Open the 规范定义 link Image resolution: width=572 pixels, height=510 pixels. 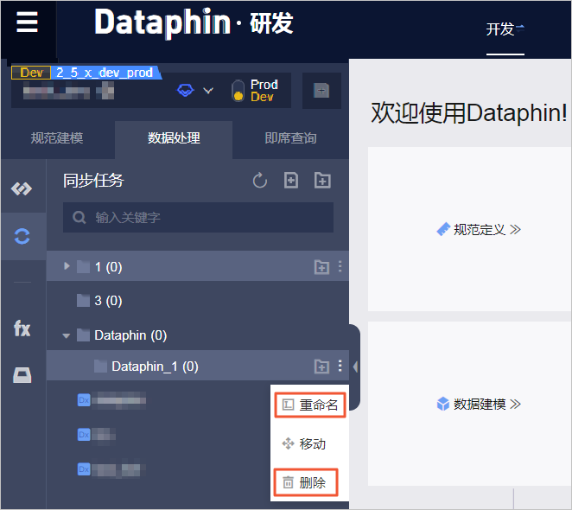[479, 230]
